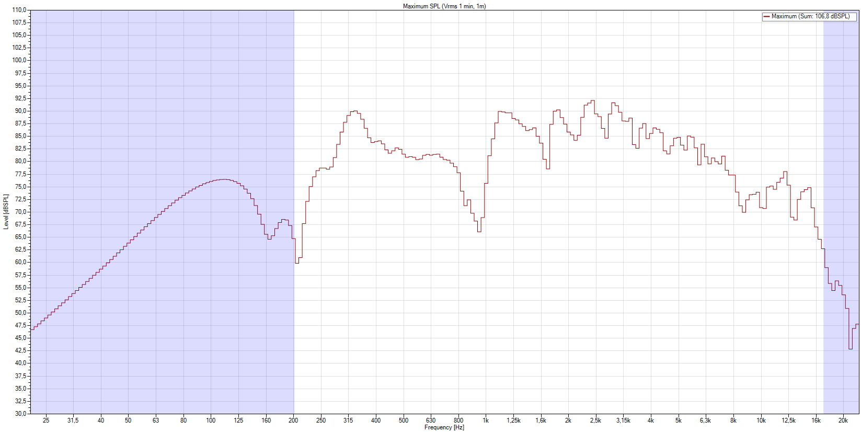Click the red line swatch in legend
This screenshot has width=861, height=432.
[766, 17]
